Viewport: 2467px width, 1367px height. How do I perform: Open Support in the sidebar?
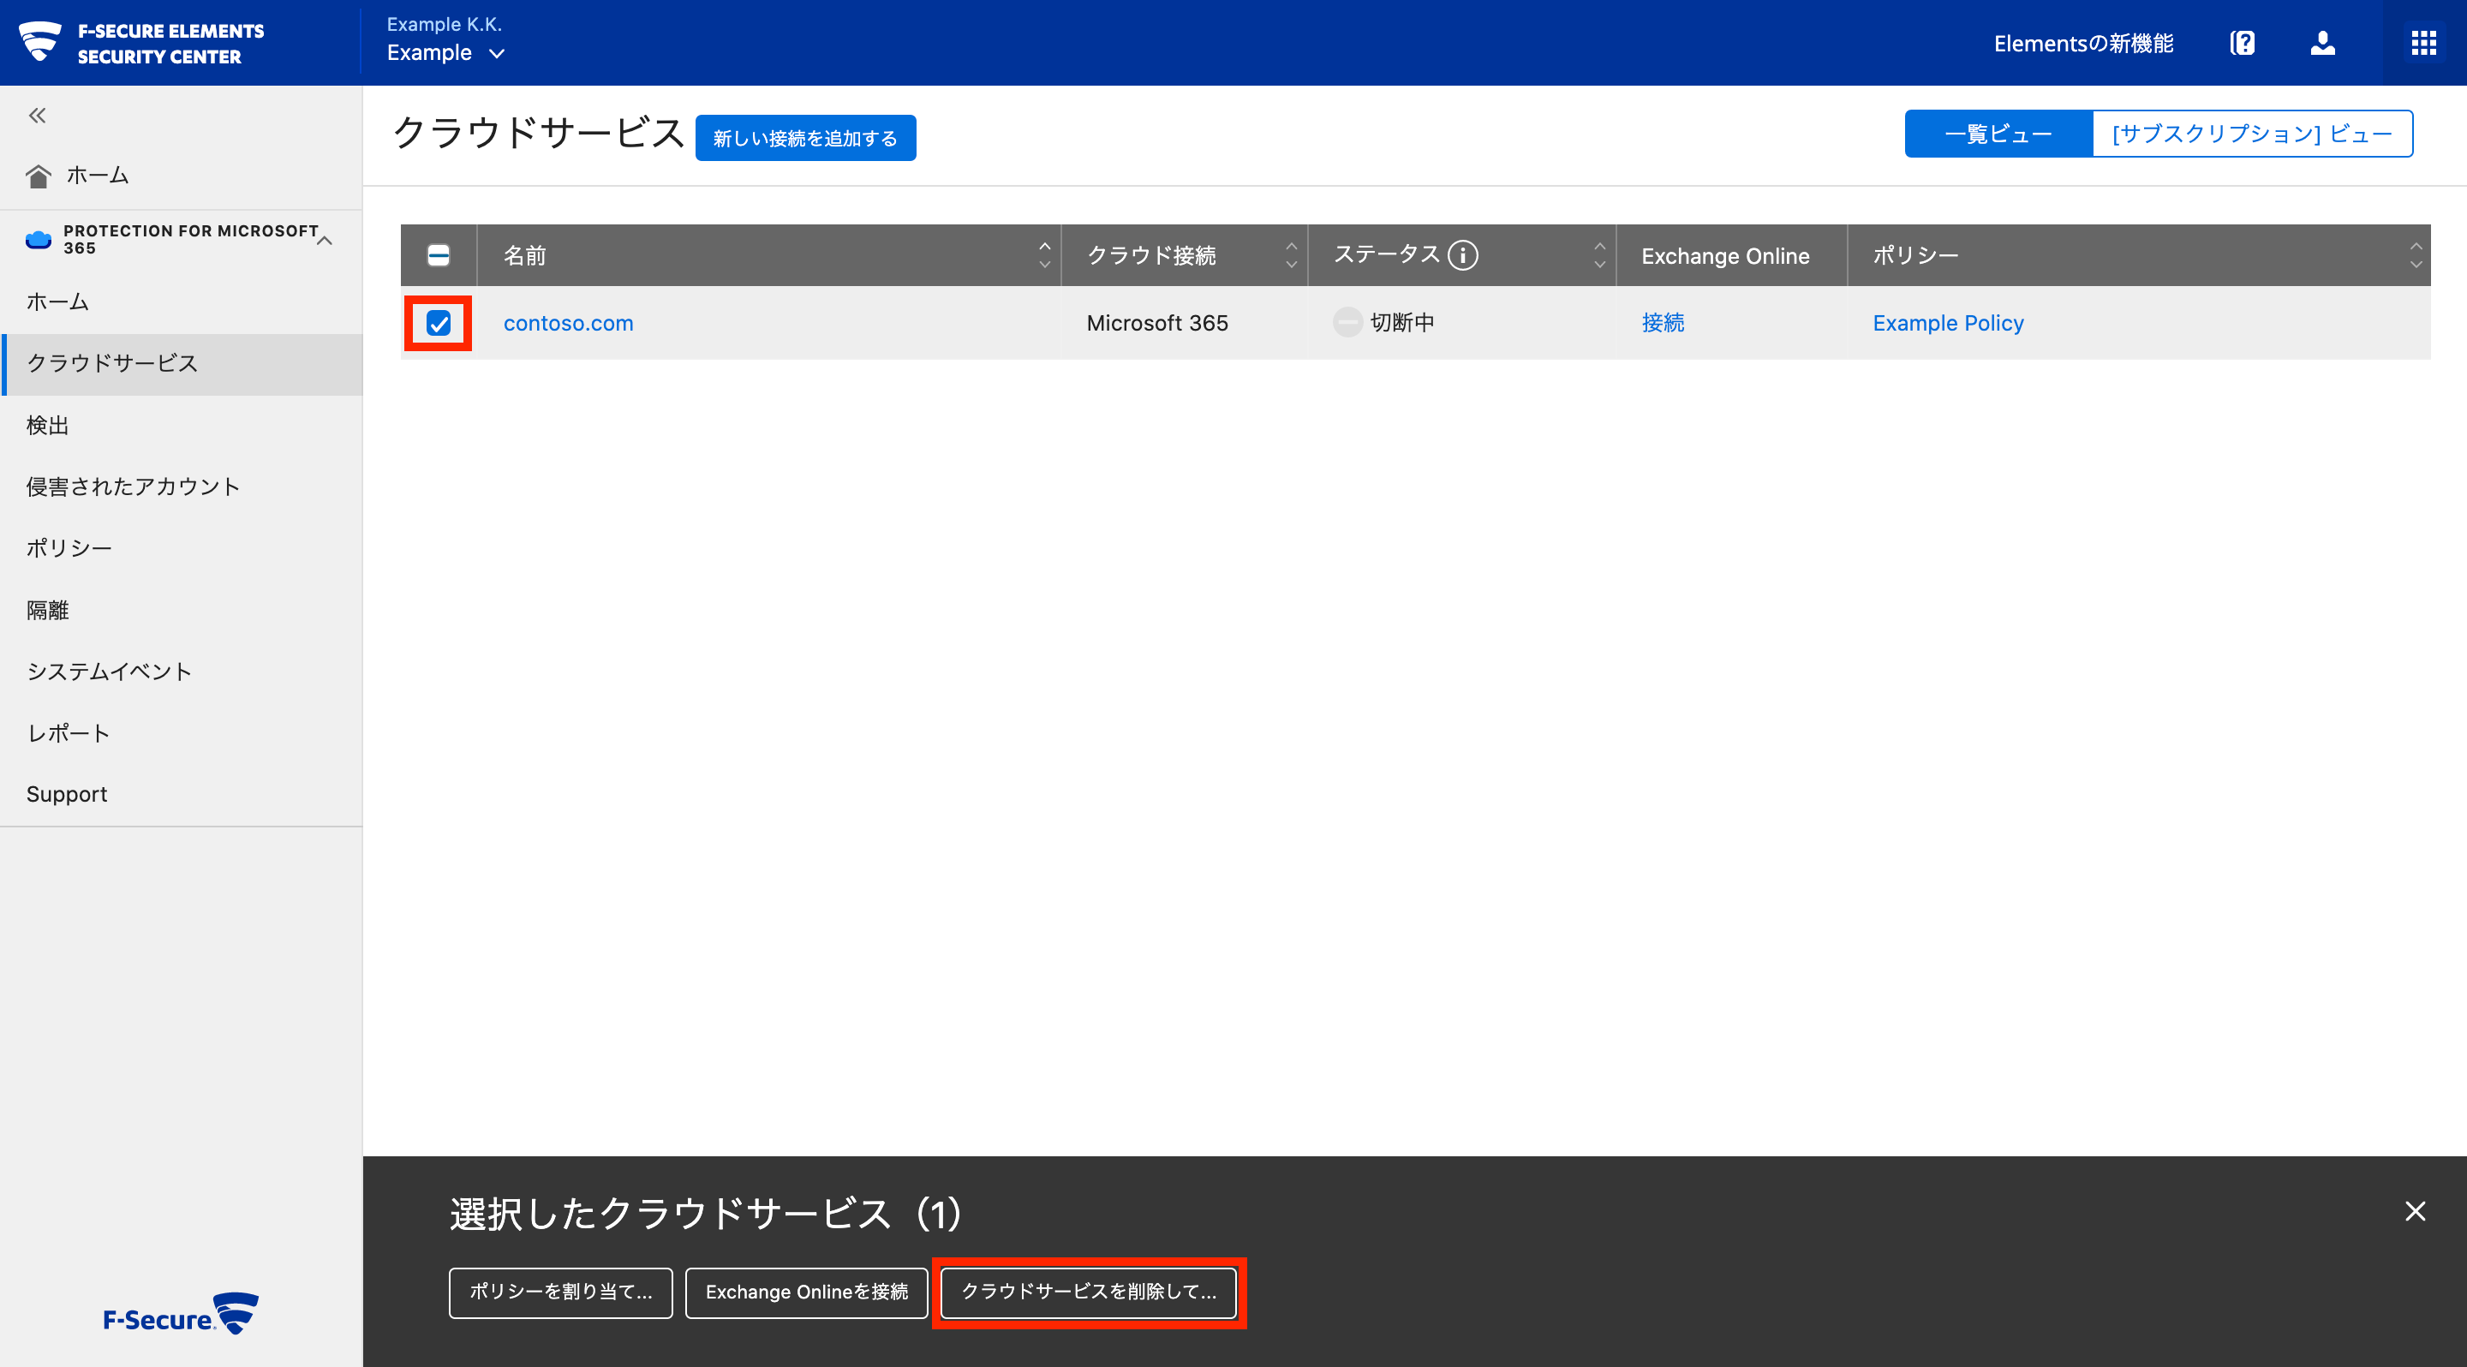tap(181, 795)
